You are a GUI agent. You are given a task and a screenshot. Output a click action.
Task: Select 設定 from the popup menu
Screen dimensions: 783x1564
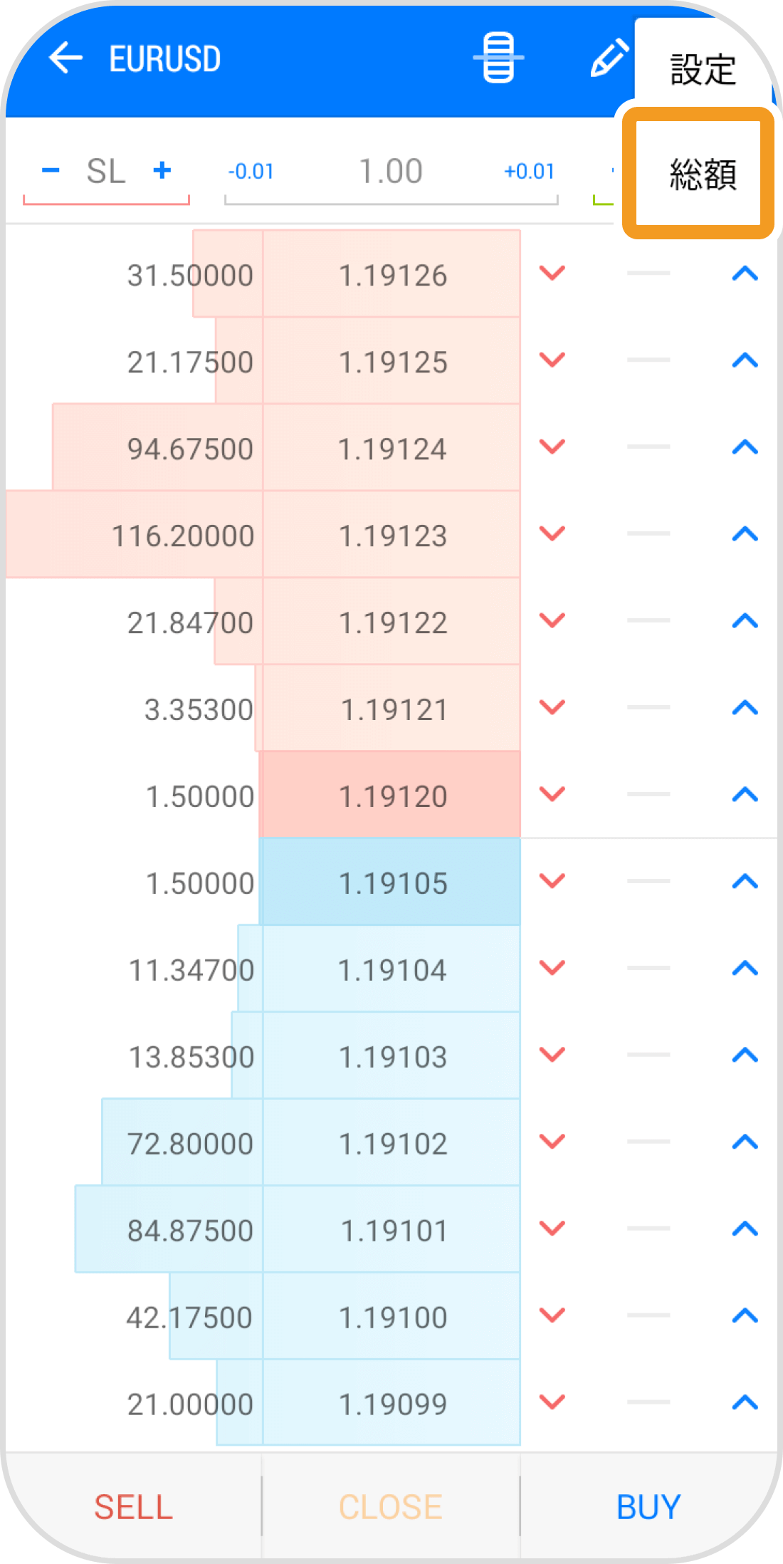click(x=702, y=70)
